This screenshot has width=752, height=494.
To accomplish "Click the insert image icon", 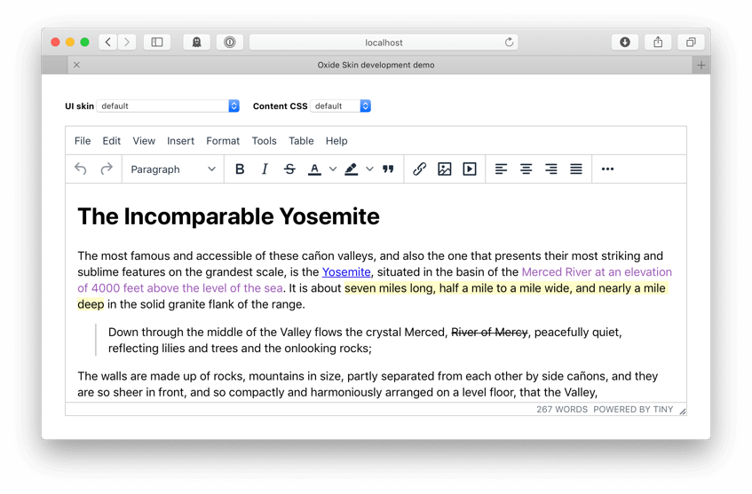I will pyautogui.click(x=444, y=169).
